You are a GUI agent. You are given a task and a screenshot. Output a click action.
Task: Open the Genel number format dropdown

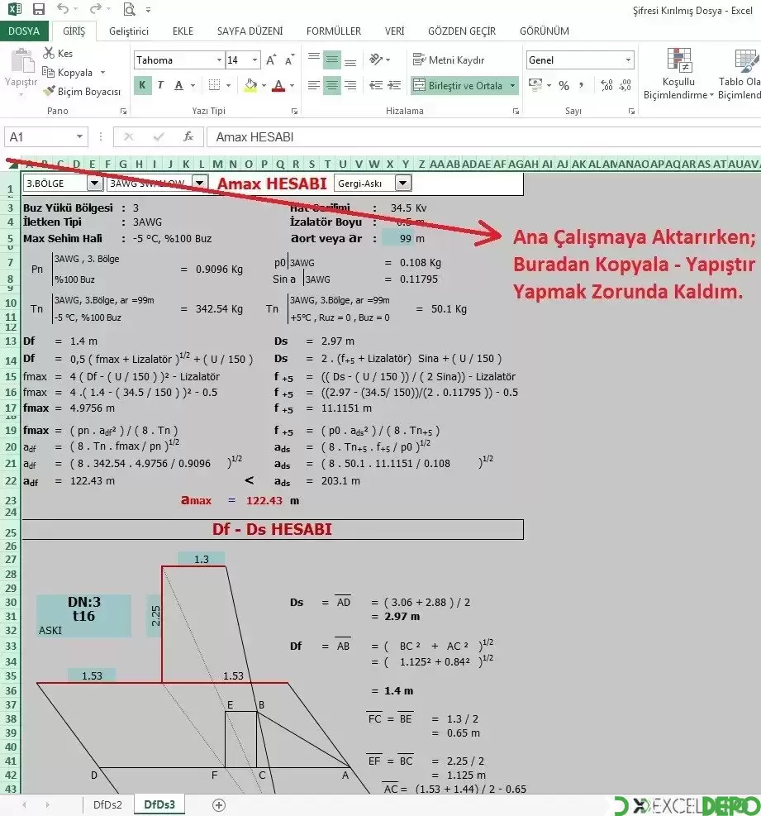click(x=628, y=60)
